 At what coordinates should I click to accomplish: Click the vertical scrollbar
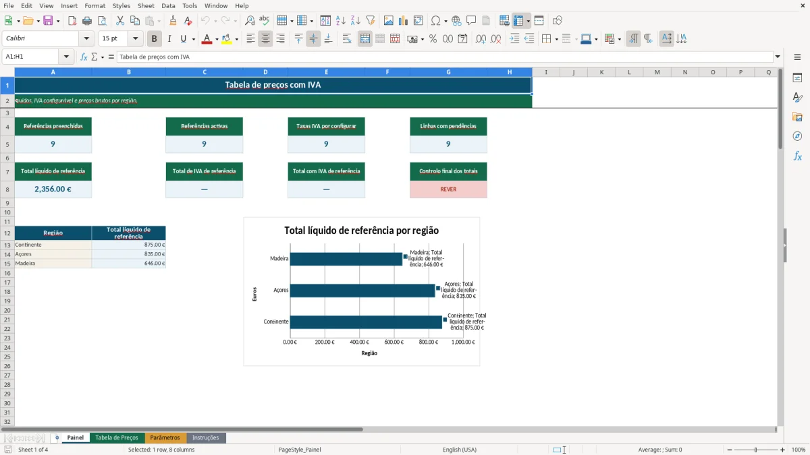(x=781, y=247)
